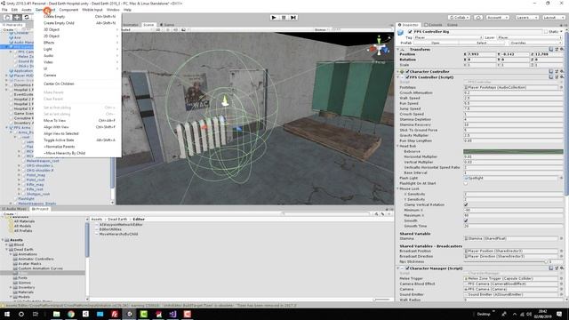Pick object for Broadcast Position field
This screenshot has width=569, height=320.
click(561, 251)
